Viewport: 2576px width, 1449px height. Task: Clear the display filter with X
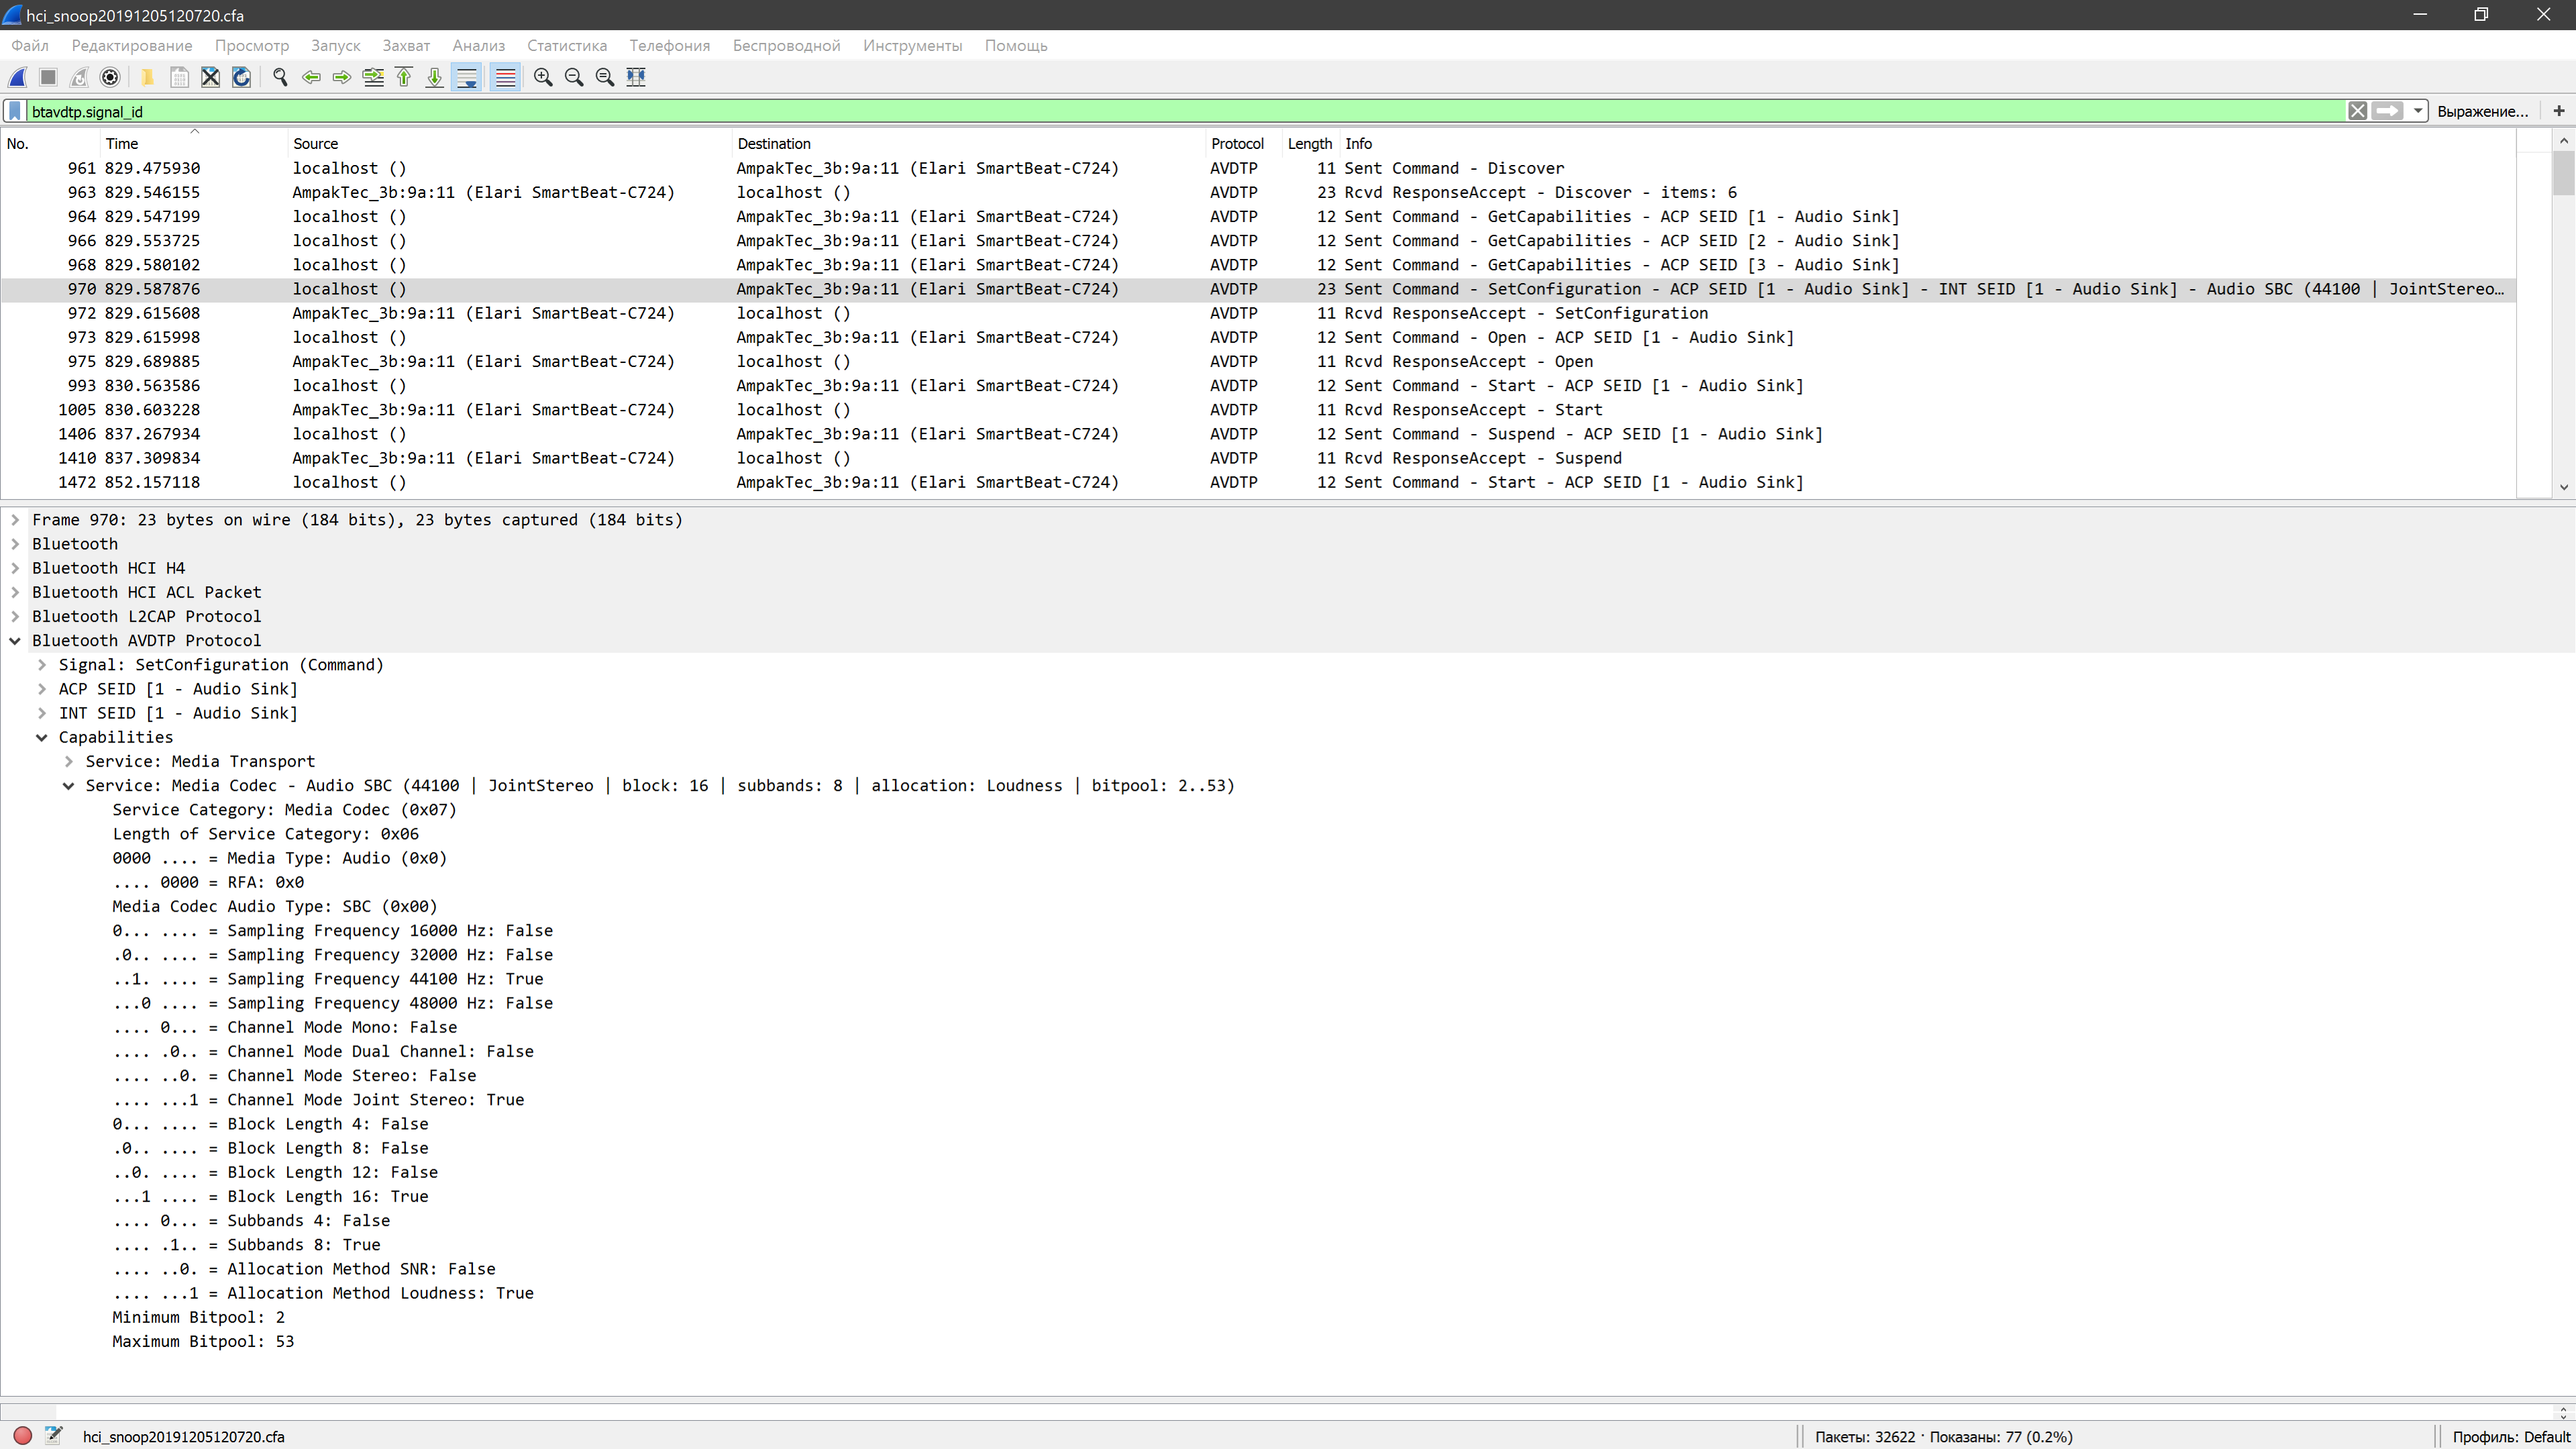[x=2357, y=111]
